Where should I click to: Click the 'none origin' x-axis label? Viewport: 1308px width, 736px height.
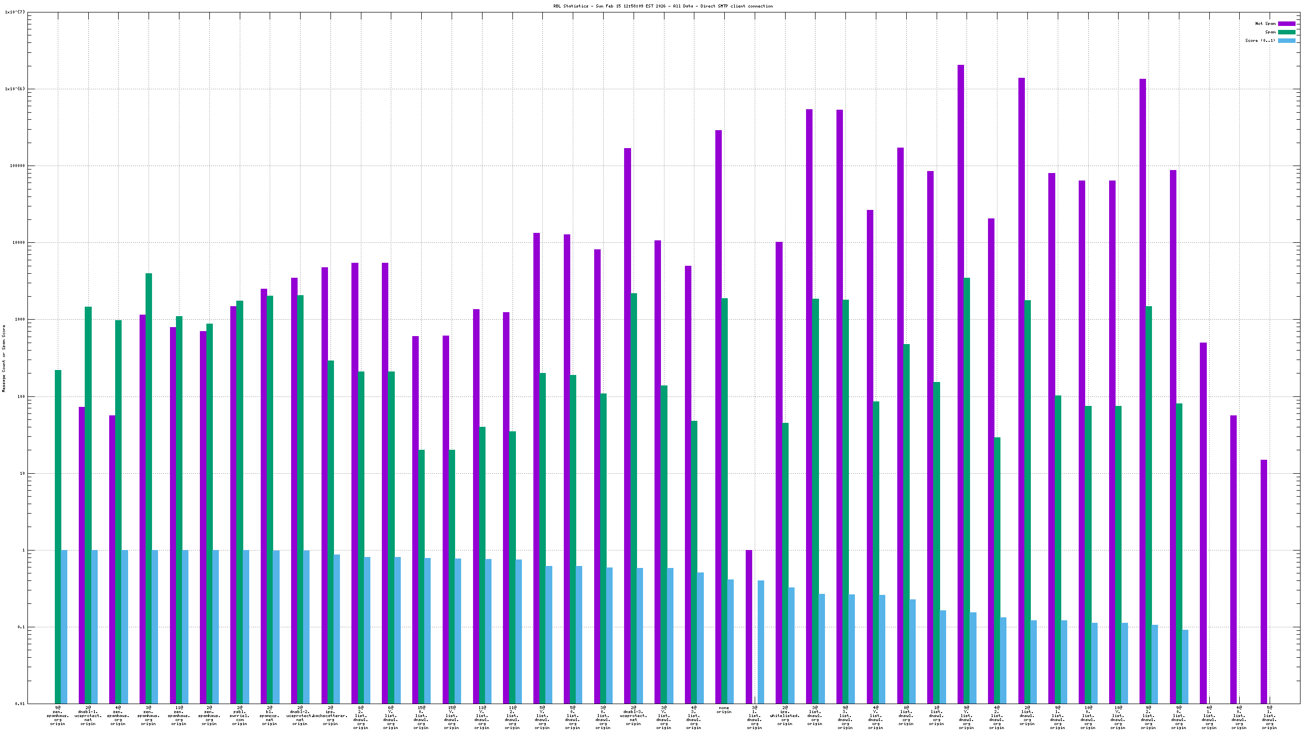point(724,710)
